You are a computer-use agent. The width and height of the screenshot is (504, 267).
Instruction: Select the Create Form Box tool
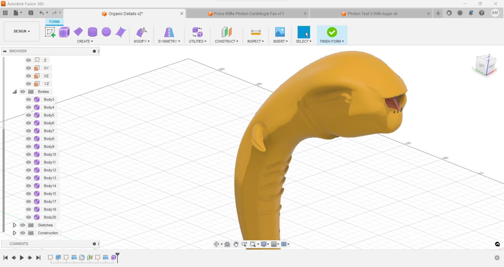pyautogui.click(x=64, y=32)
